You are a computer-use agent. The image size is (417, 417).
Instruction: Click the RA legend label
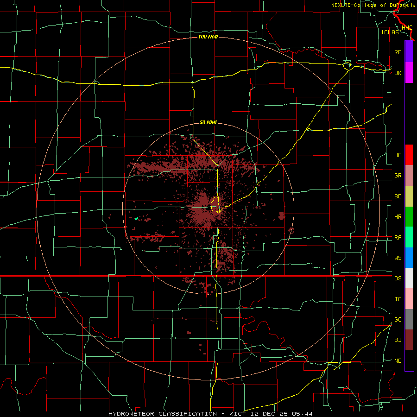point(398,238)
